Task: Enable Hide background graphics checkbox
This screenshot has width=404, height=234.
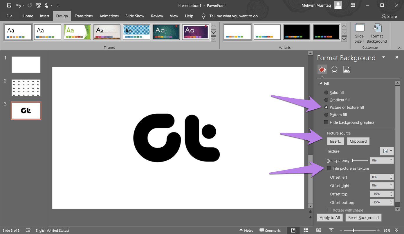Action: coord(326,122)
